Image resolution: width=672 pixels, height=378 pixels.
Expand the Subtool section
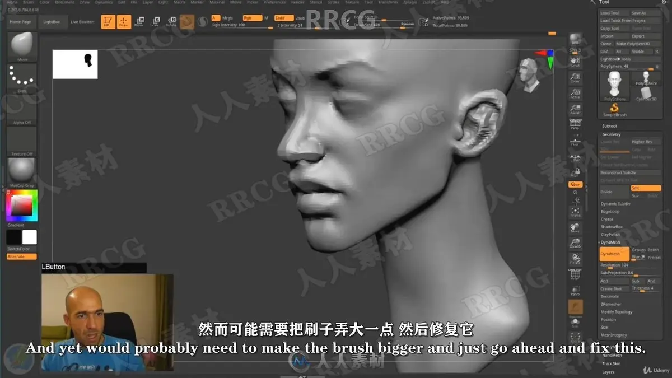pos(608,127)
